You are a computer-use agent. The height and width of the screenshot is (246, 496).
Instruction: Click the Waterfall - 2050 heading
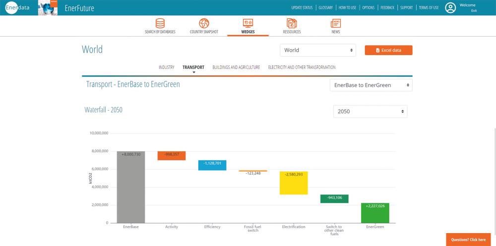pyautogui.click(x=104, y=110)
